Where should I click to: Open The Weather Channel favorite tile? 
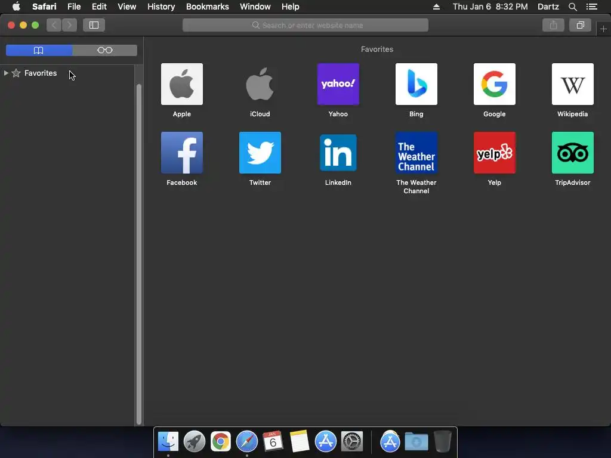[416, 153]
